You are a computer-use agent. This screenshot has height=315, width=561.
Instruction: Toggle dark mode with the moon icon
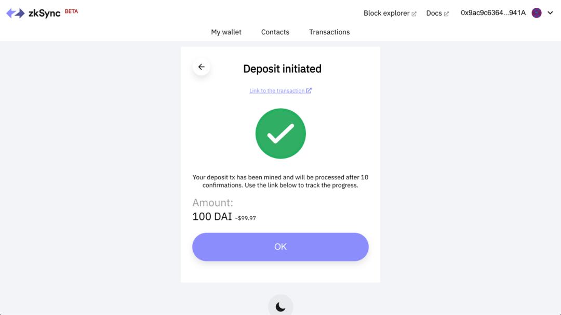pos(280,307)
